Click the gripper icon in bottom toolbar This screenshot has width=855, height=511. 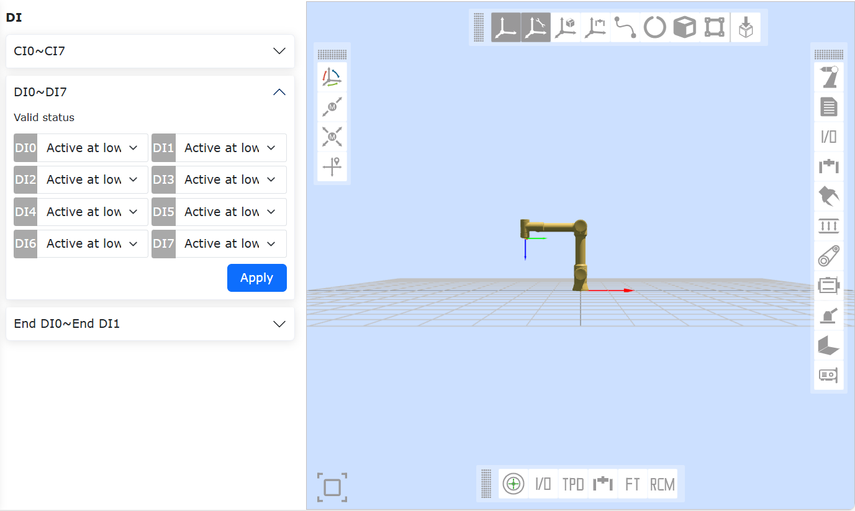[603, 484]
